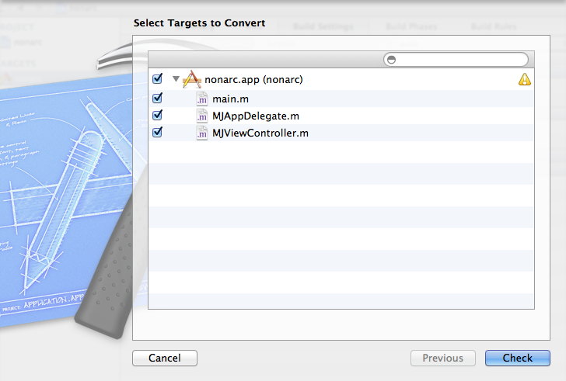Select the MJAppDelegate.m file name
The image size is (566, 381).
[x=255, y=116]
